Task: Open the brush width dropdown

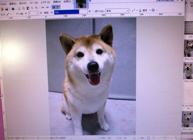Action: pyautogui.click(x=37, y=13)
